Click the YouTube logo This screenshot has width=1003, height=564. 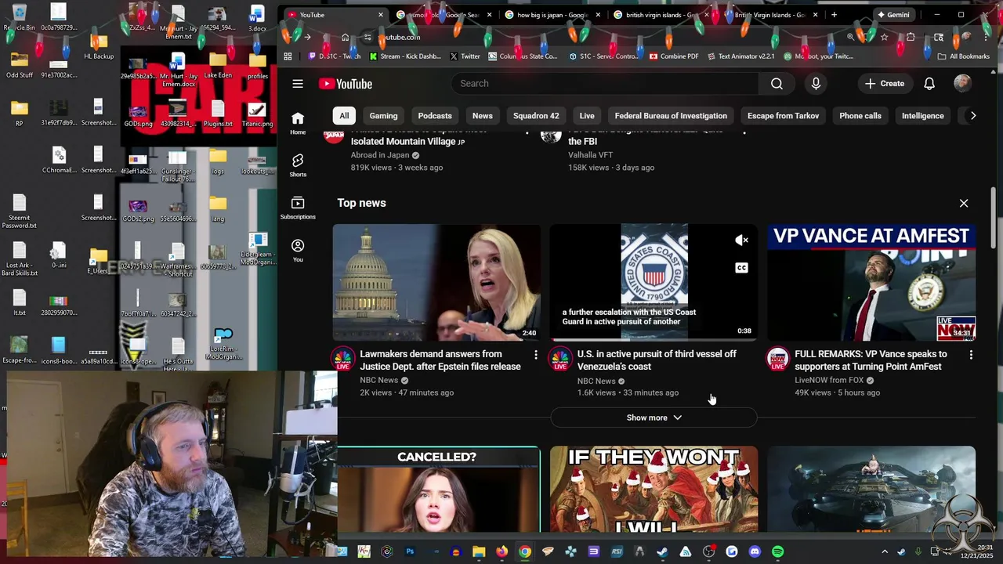(x=346, y=84)
